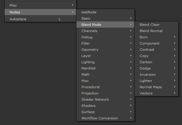Open the Component blend submenu
This screenshot has width=182, height=125.
pos(149,43)
